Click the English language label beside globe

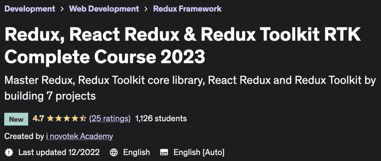pyautogui.click(x=137, y=153)
